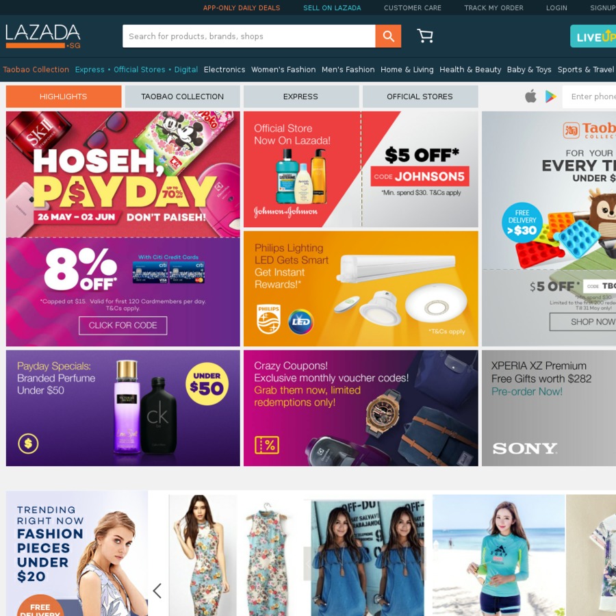Open the Sony Xperia XZ Premium banner
Image resolution: width=616 pixels, height=616 pixels.
pyautogui.click(x=549, y=408)
